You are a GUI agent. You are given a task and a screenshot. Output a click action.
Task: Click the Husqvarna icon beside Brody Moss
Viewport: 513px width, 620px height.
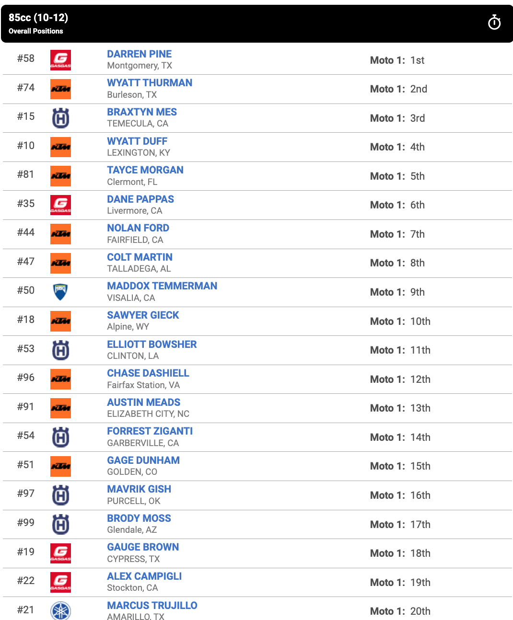click(60, 524)
